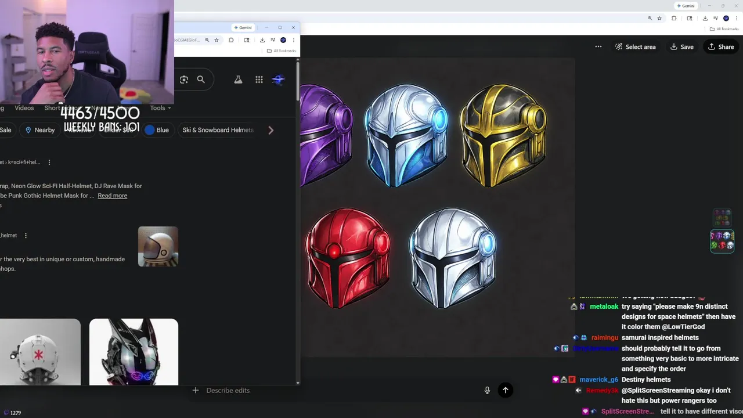Click Google Lens camera icon in search box

(x=184, y=80)
